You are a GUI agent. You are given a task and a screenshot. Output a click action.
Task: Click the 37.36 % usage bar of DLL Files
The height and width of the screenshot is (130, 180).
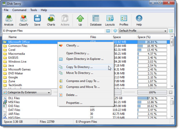point(152,98)
